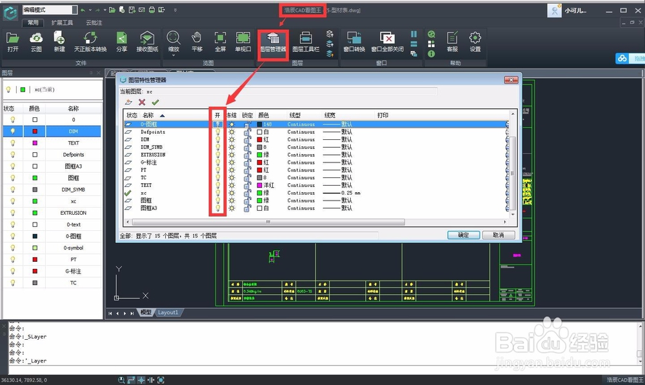Toggle bulb for 图框A3 in left layer panel
The height and width of the screenshot is (385, 645).
[13, 166]
